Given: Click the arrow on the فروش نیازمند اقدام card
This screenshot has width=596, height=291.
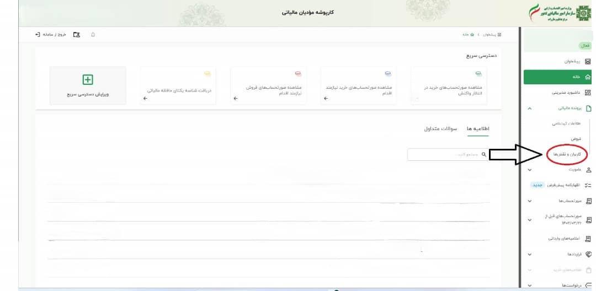Looking at the screenshot, I should (236, 99).
